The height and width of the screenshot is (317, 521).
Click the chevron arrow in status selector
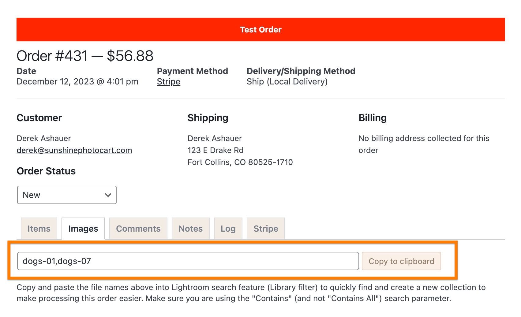108,195
